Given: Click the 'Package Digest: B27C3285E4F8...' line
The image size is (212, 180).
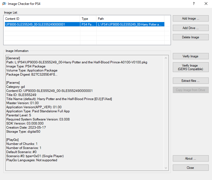Looking at the screenshot, I should 32,75.
